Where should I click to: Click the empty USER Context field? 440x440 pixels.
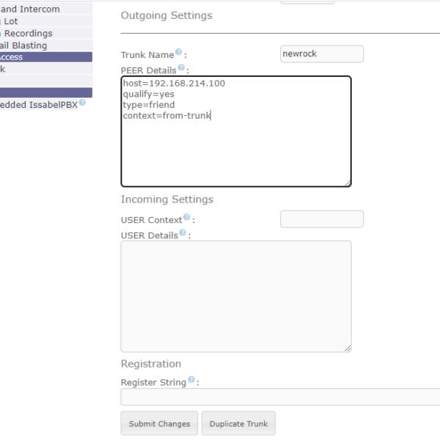click(322, 219)
